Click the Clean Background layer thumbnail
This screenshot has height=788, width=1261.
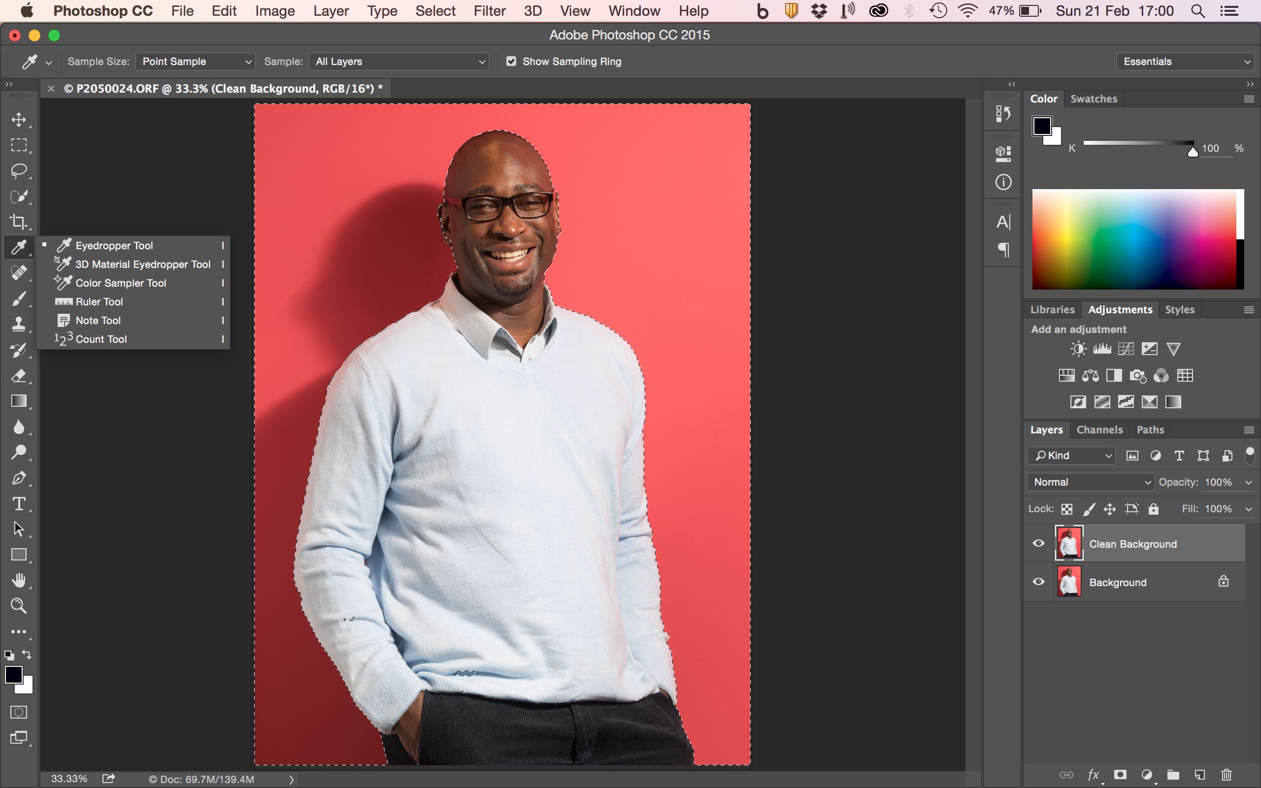pos(1069,544)
